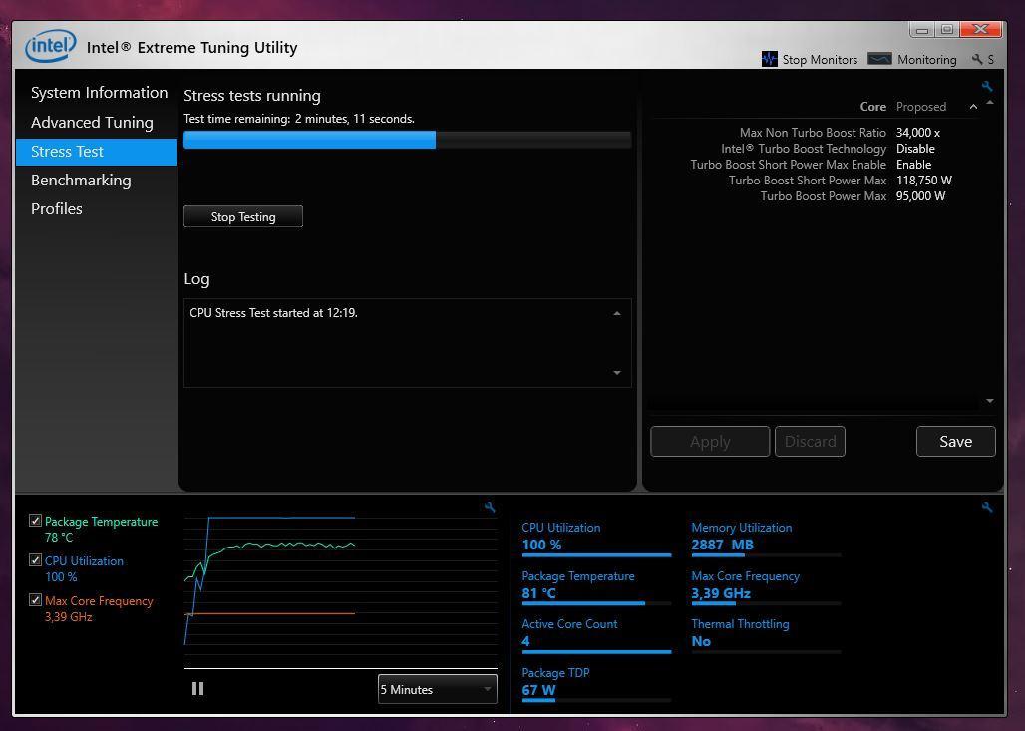Click the 95,000 W Turbo Boost Power Max value
Screen dimensions: 1025x731
click(x=920, y=196)
